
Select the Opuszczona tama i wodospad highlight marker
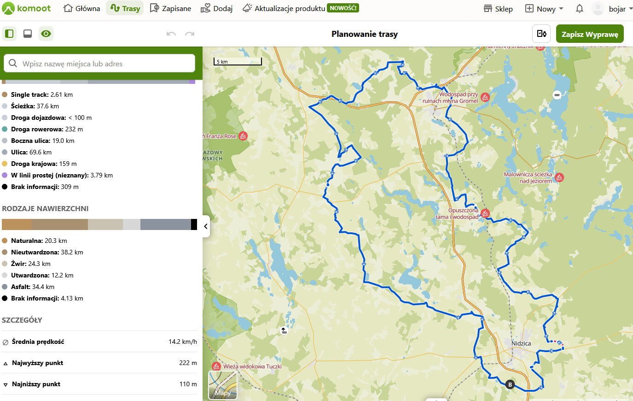[x=485, y=213]
